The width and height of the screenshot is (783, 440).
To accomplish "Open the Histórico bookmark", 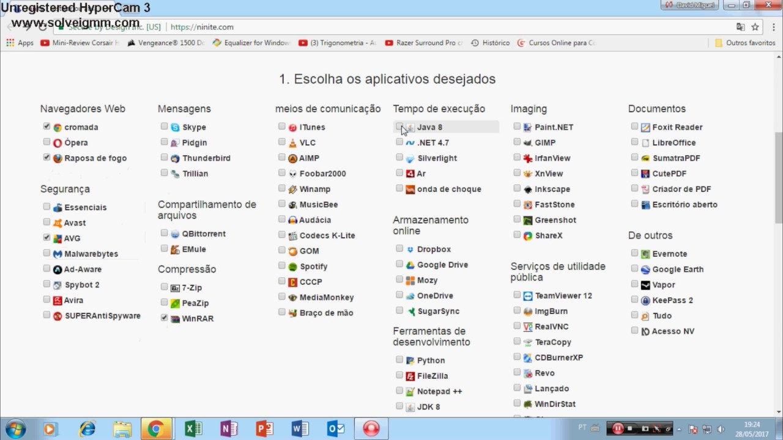I will click(490, 43).
